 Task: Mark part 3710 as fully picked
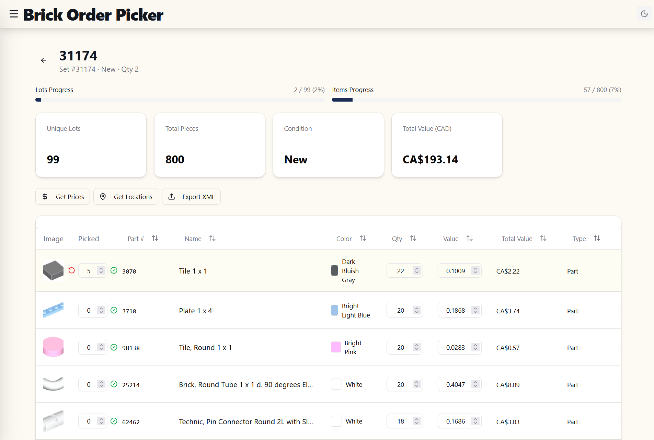click(114, 310)
